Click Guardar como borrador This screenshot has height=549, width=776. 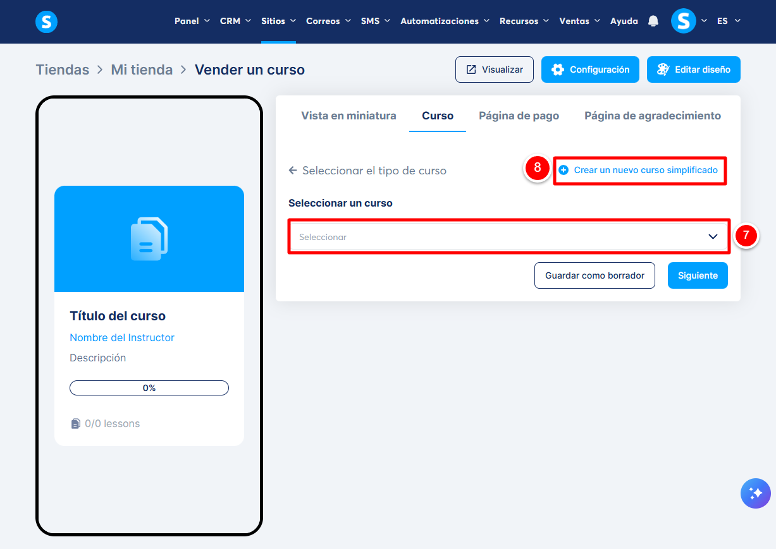point(594,275)
